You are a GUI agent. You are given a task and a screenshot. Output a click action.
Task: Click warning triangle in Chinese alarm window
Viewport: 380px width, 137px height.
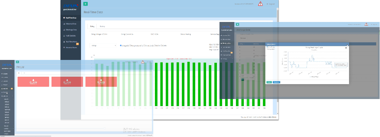click(x=143, y=62)
